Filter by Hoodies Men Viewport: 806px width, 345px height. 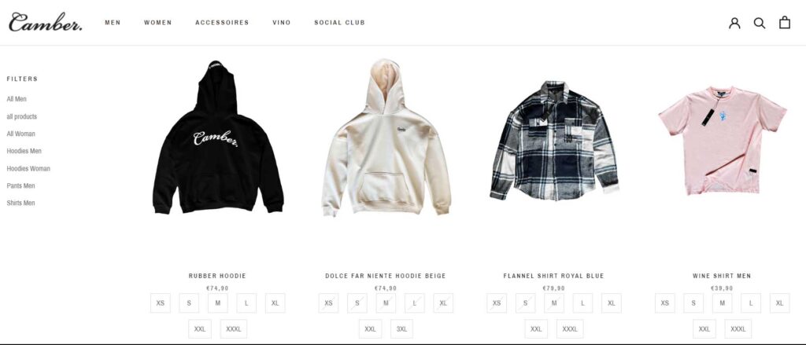click(24, 151)
